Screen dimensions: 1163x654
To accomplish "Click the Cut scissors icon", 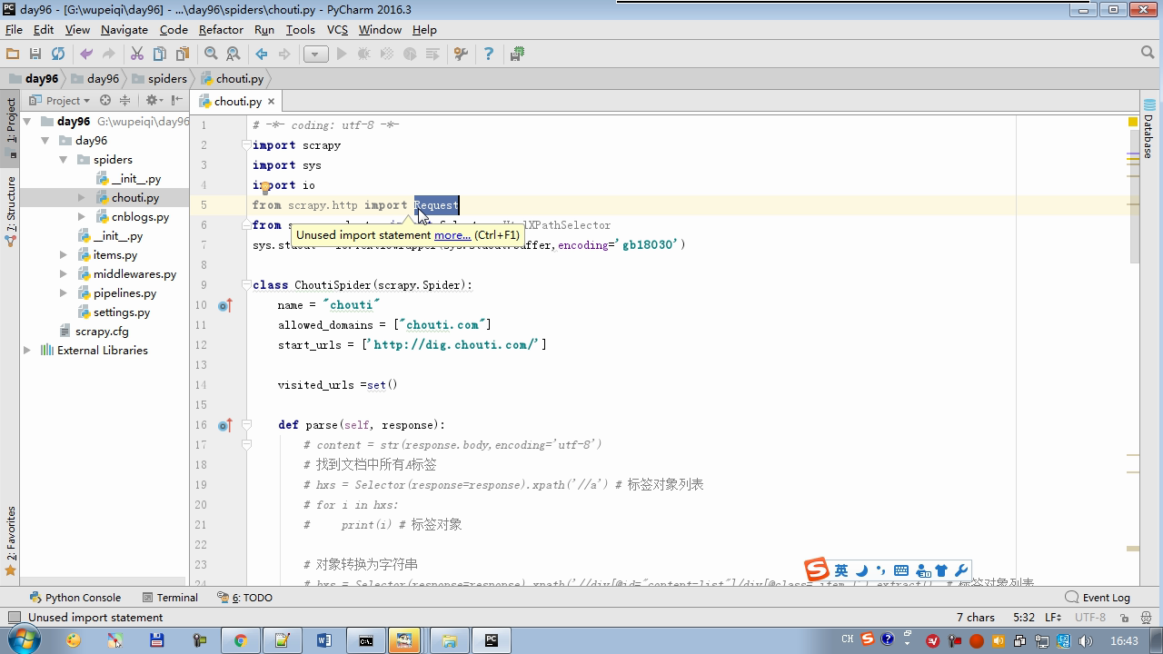I will (137, 54).
